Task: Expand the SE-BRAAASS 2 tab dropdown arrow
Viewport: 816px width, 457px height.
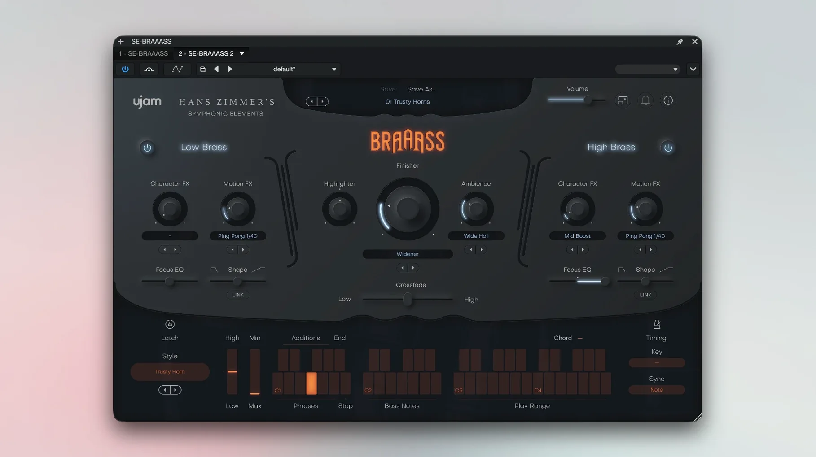Action: click(x=242, y=53)
